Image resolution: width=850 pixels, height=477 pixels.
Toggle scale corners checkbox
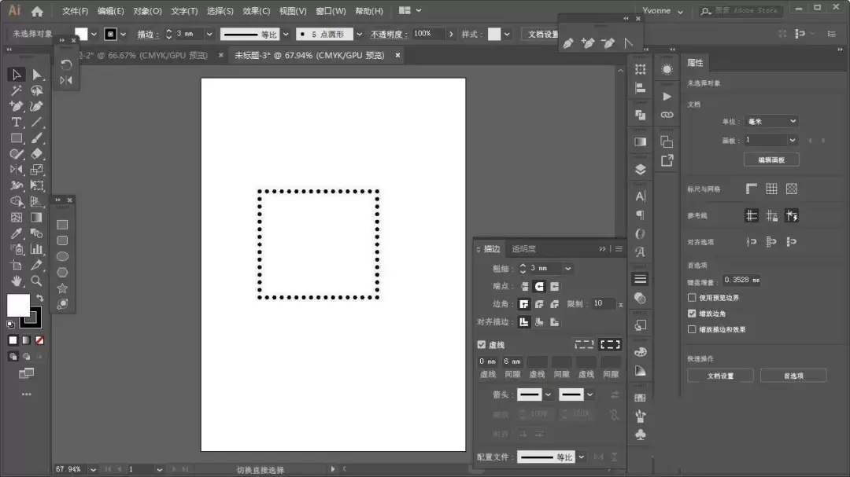[692, 313]
